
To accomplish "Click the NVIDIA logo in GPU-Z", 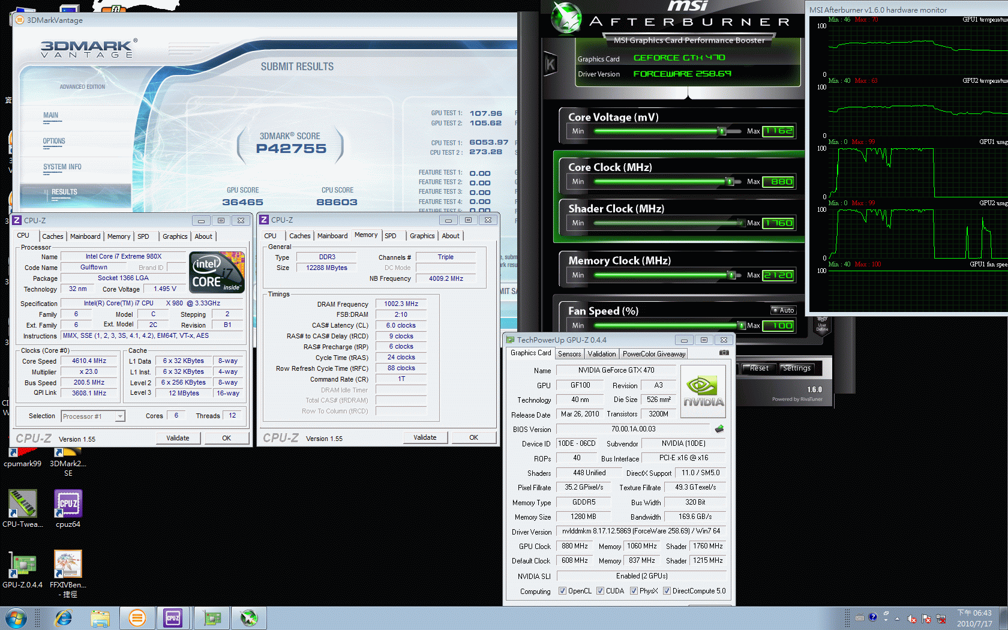I will pos(704,391).
